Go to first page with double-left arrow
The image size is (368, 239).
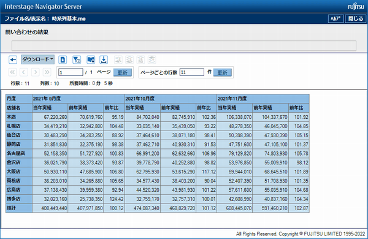click(12, 72)
